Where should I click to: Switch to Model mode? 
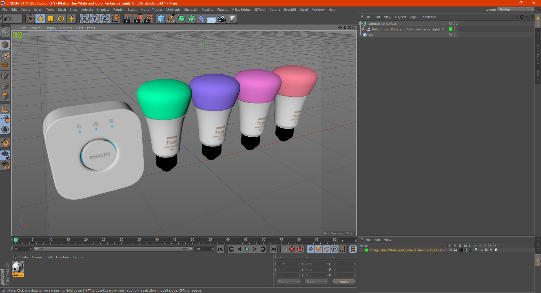pyautogui.click(x=5, y=45)
